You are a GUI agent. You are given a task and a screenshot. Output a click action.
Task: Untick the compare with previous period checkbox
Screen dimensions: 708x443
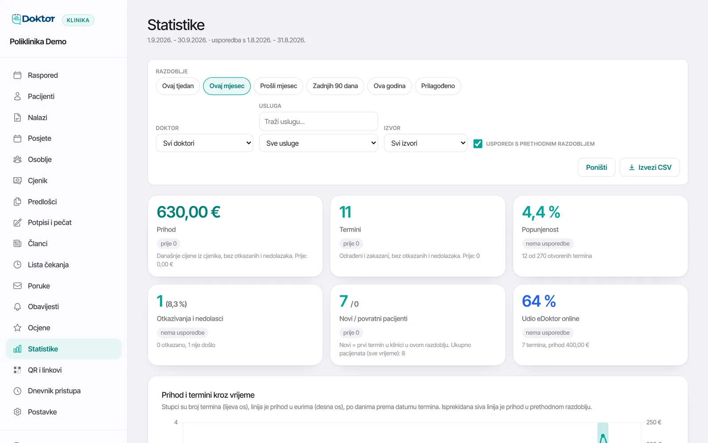478,144
